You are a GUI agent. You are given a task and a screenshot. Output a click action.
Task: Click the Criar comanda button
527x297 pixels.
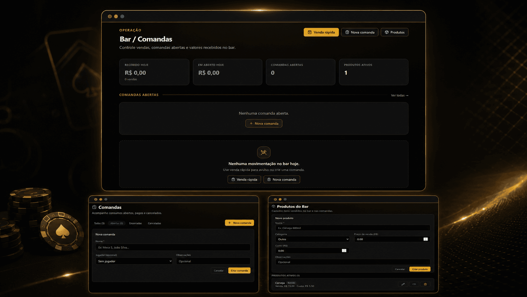(239, 270)
